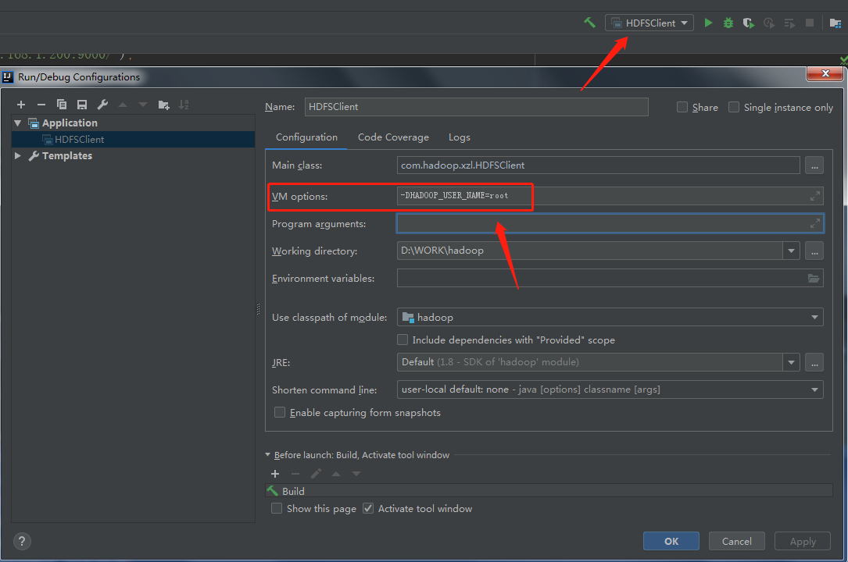The height and width of the screenshot is (562, 848).
Task: Create new folder with the folder-plus icon
Action: (x=164, y=105)
